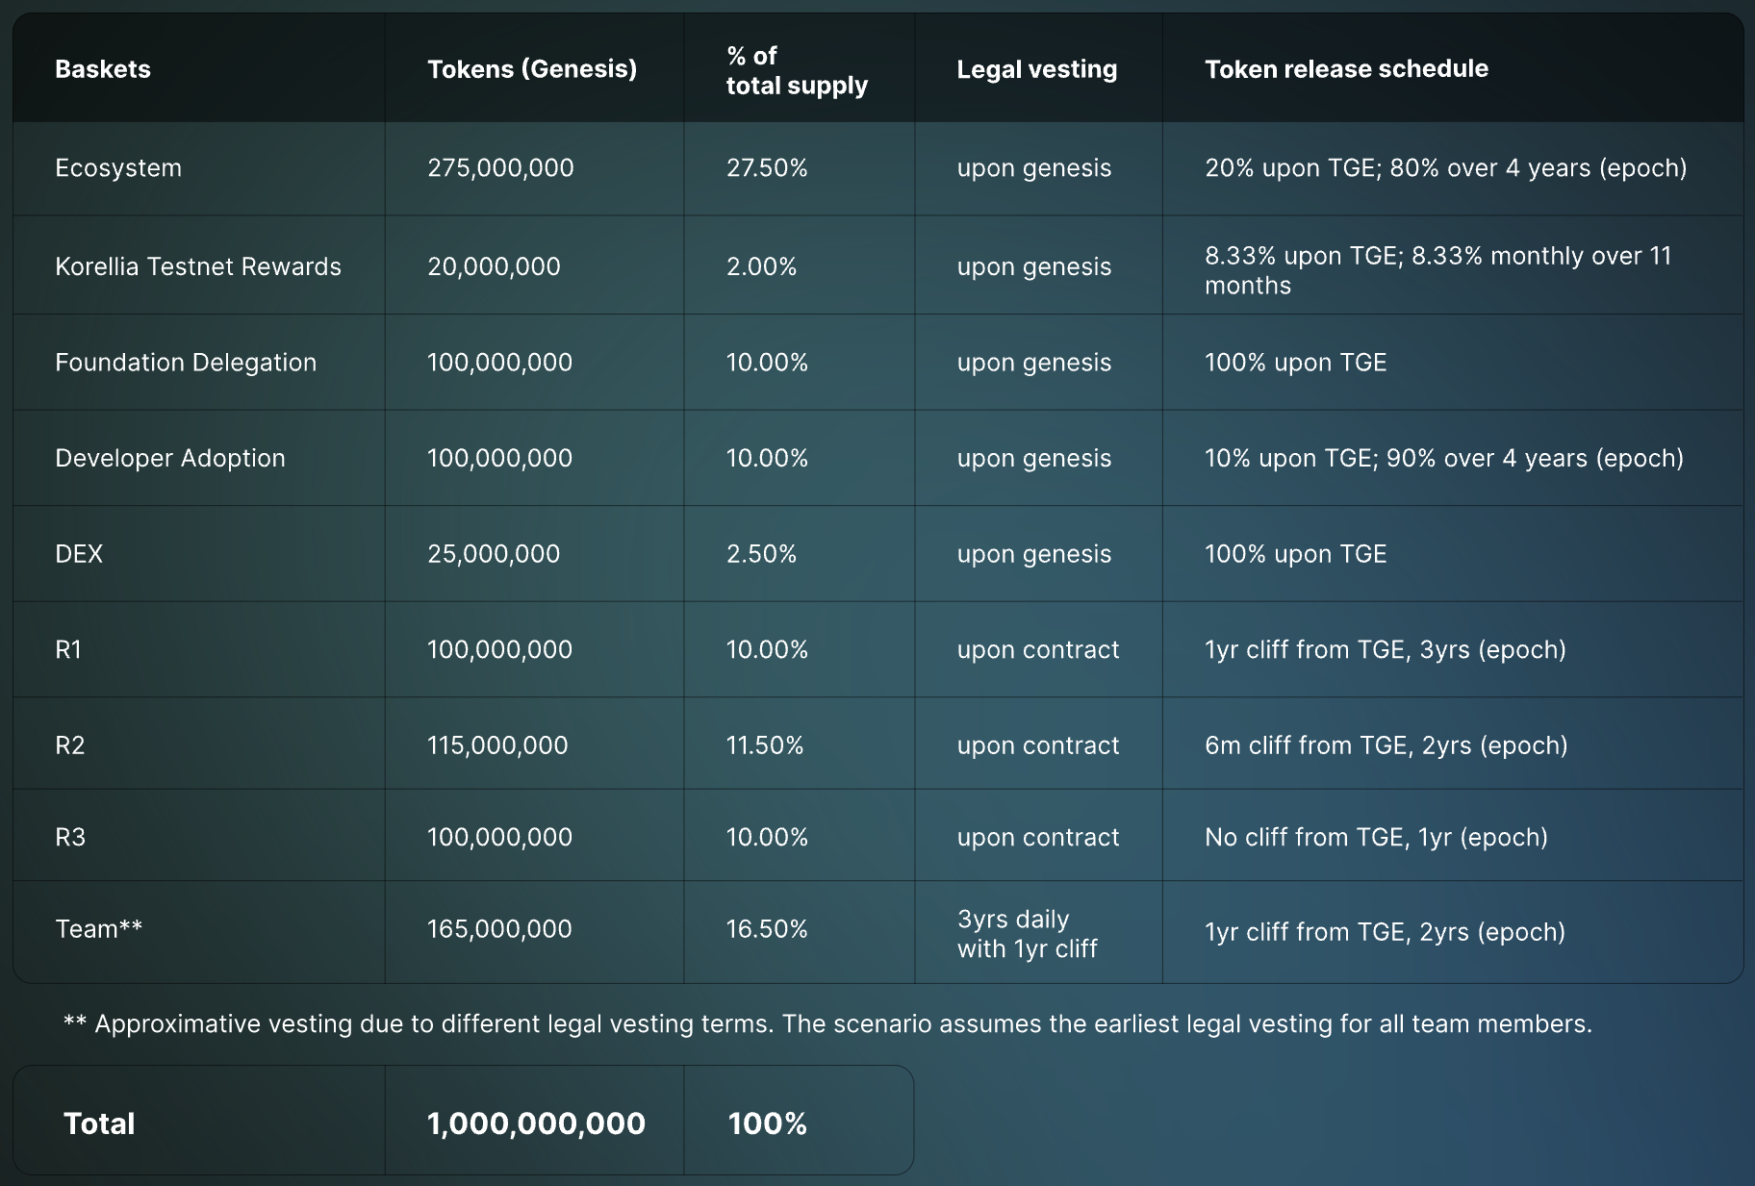Select the 100% total value
The height and width of the screenshot is (1186, 1755).
(x=767, y=1123)
